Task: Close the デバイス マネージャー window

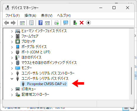Action: point(128,8)
